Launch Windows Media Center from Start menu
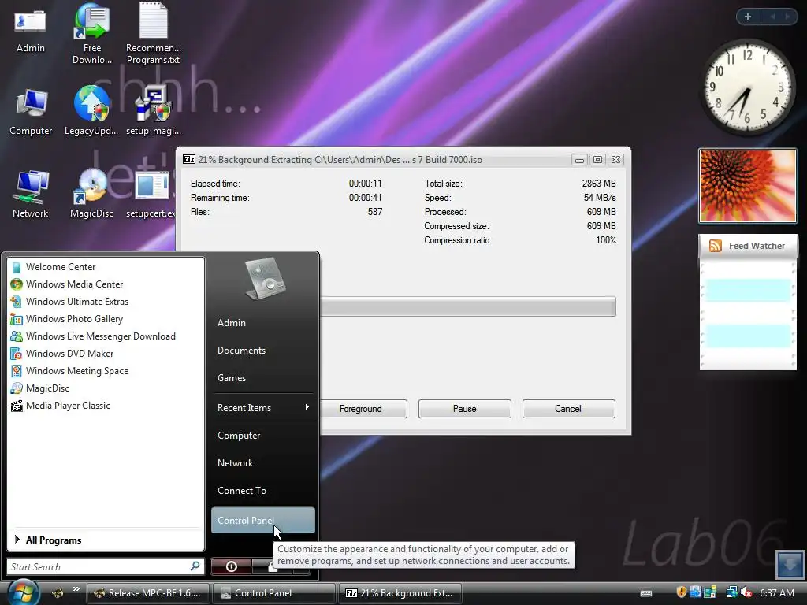Screen dimensions: 807x605 tap(106, 284)
